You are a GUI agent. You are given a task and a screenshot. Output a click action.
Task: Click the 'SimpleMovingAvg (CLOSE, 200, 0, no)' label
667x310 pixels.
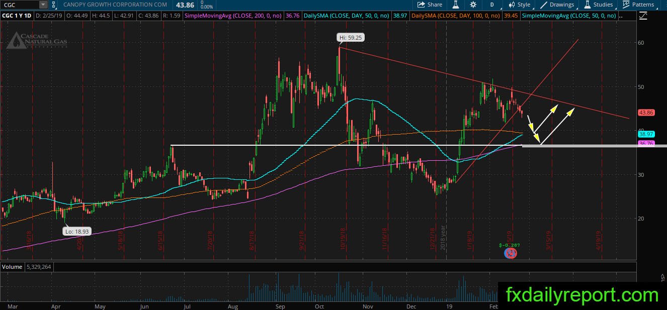point(234,16)
